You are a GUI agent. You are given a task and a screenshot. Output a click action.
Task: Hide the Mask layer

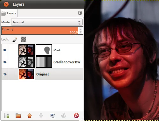click(x=5, y=50)
